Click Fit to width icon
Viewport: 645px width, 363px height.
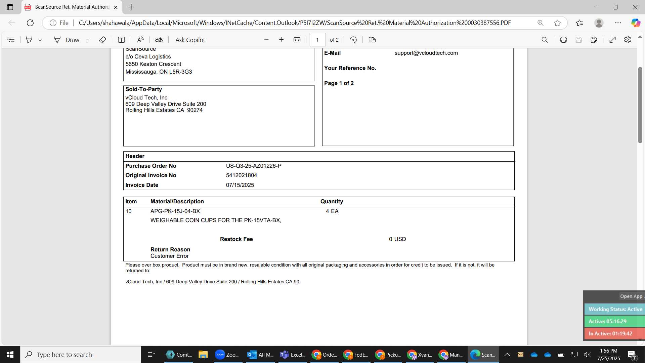click(297, 40)
